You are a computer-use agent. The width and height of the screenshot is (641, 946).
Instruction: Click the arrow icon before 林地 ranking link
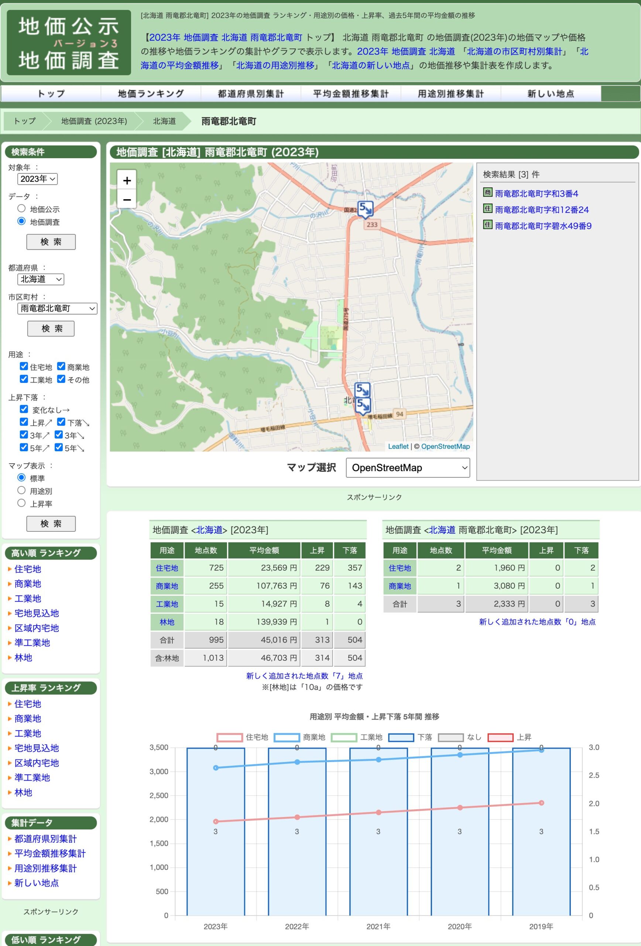tap(10, 657)
